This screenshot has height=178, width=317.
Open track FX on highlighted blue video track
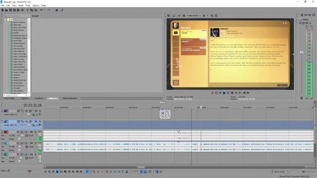26,121
